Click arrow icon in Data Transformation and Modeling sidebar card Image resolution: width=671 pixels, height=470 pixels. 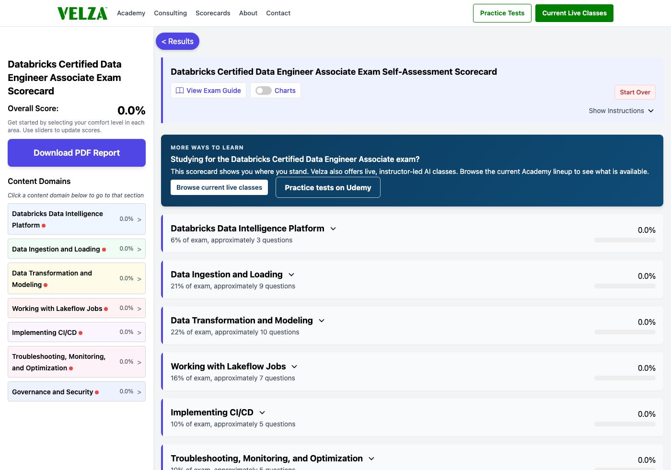click(139, 279)
